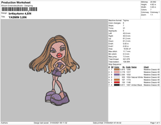The image size is (161, 125).
Task: Click the St. stitch count column header
Action: point(124,67)
